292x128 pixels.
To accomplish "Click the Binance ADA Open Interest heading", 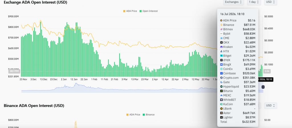I will pos(34,106).
